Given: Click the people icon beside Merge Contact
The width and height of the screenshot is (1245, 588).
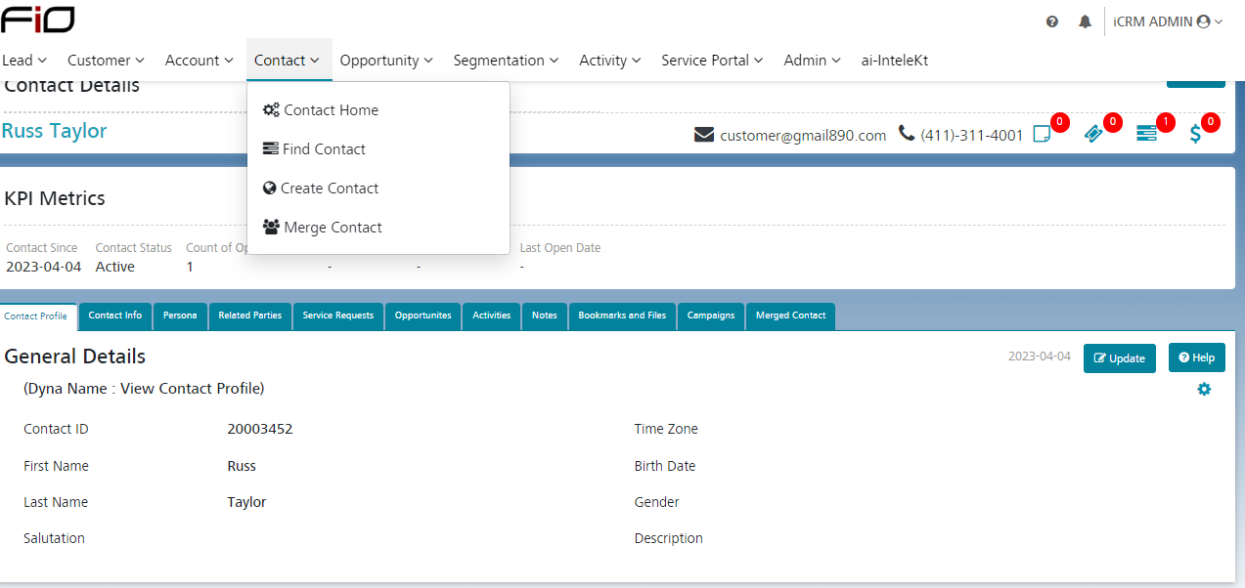Looking at the screenshot, I should click(x=271, y=227).
